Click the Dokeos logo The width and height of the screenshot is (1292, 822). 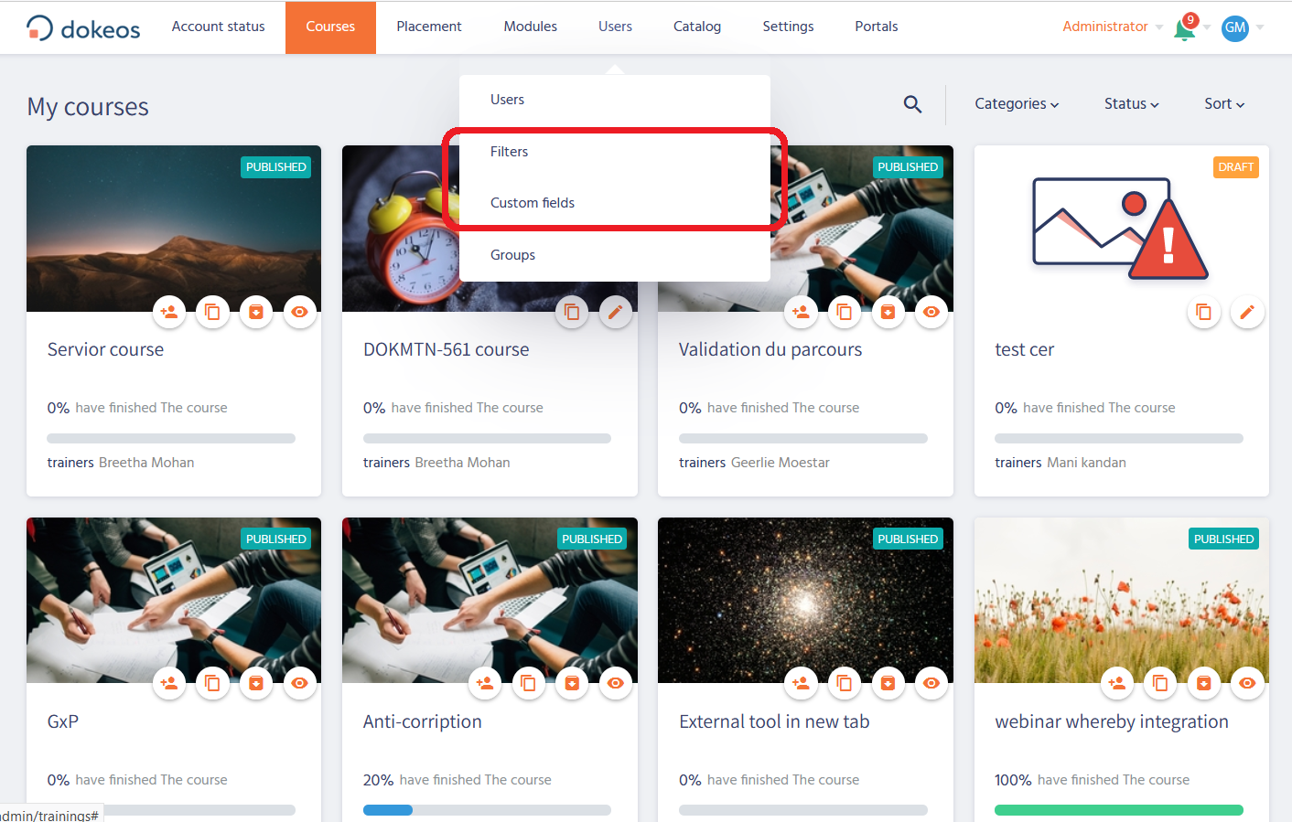[x=83, y=28]
